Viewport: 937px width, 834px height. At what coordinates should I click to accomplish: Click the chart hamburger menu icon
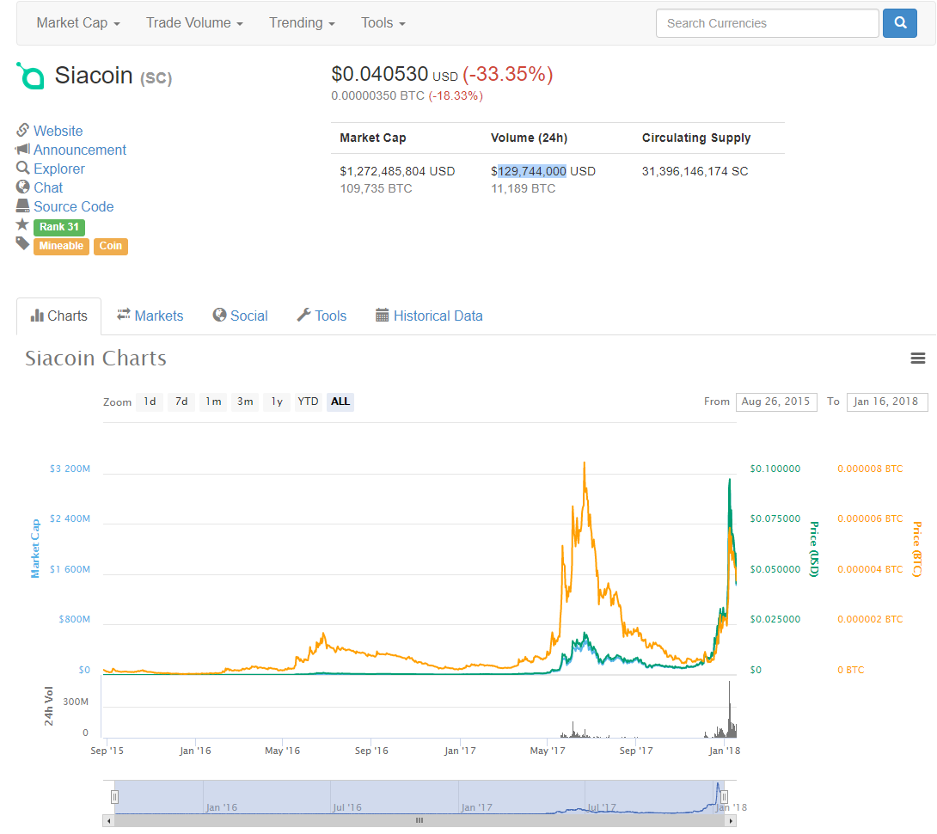point(918,359)
